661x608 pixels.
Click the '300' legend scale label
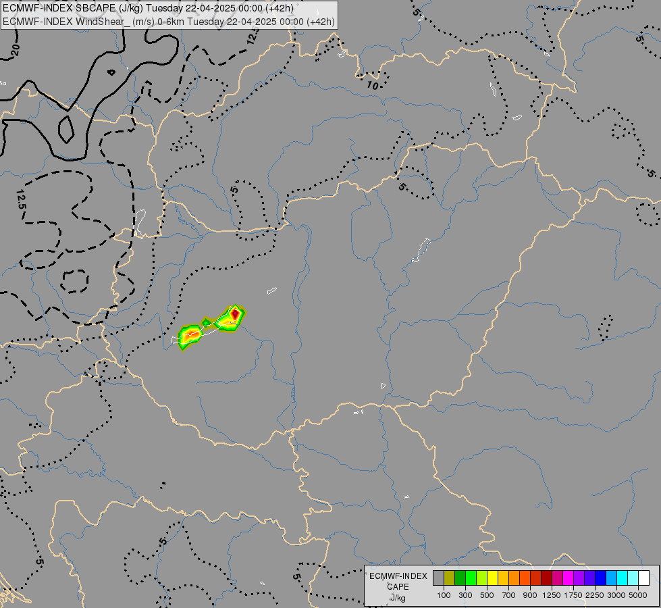point(465,595)
